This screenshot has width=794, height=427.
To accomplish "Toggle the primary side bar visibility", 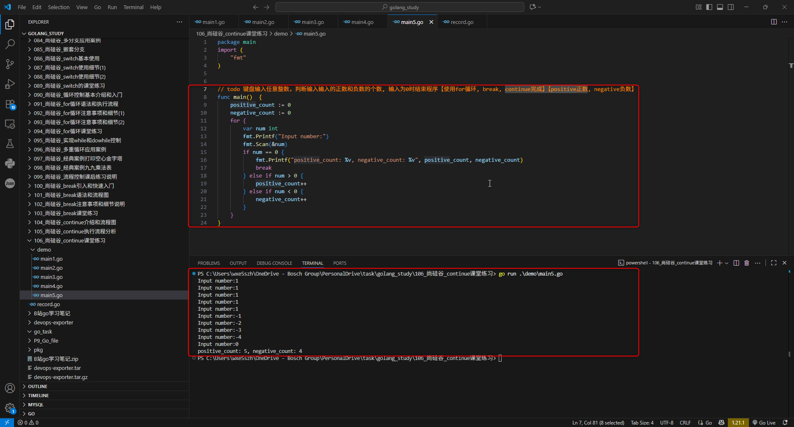I will [709, 7].
